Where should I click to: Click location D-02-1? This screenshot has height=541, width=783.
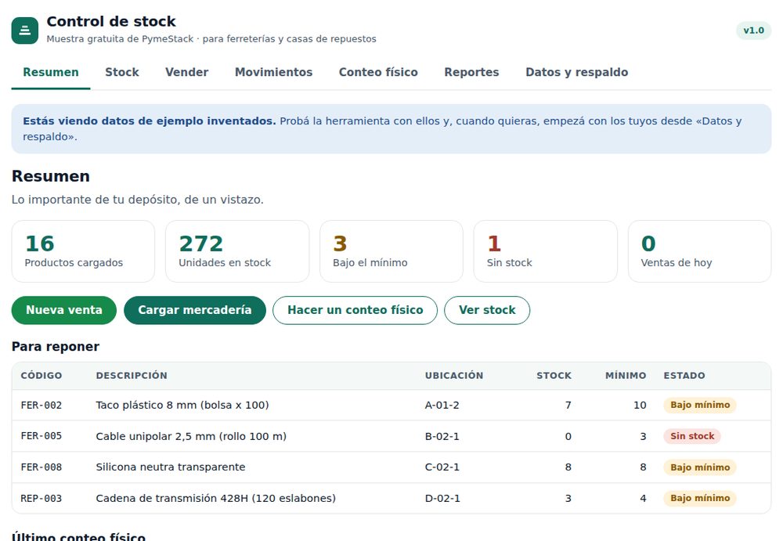pos(442,498)
